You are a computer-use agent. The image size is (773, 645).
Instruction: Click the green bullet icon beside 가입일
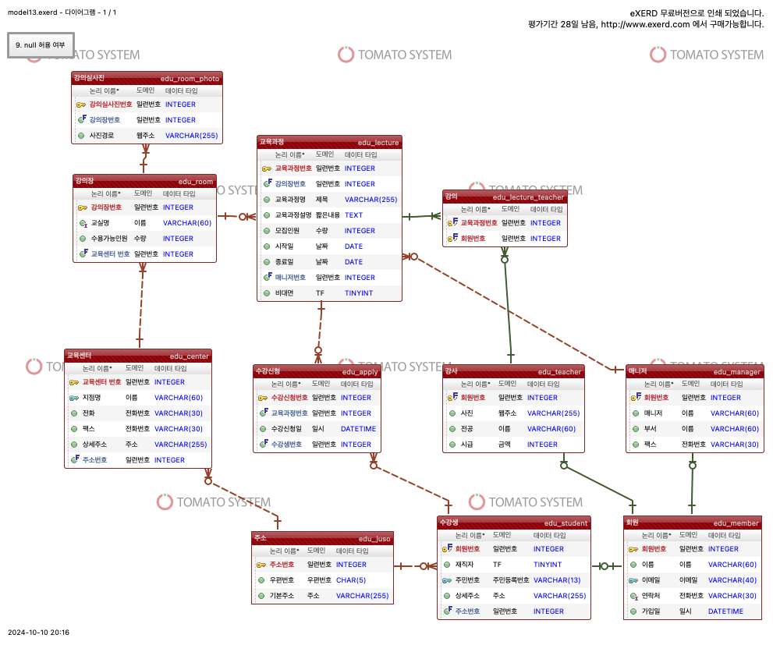point(633,611)
